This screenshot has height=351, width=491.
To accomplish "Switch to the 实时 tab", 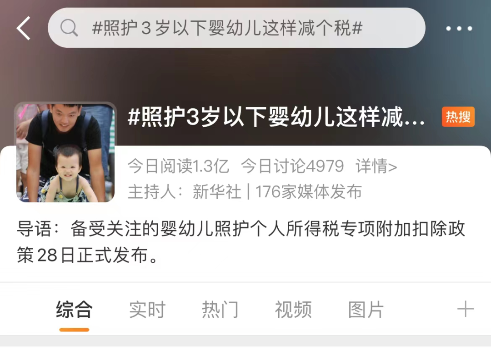I will pos(147,309).
